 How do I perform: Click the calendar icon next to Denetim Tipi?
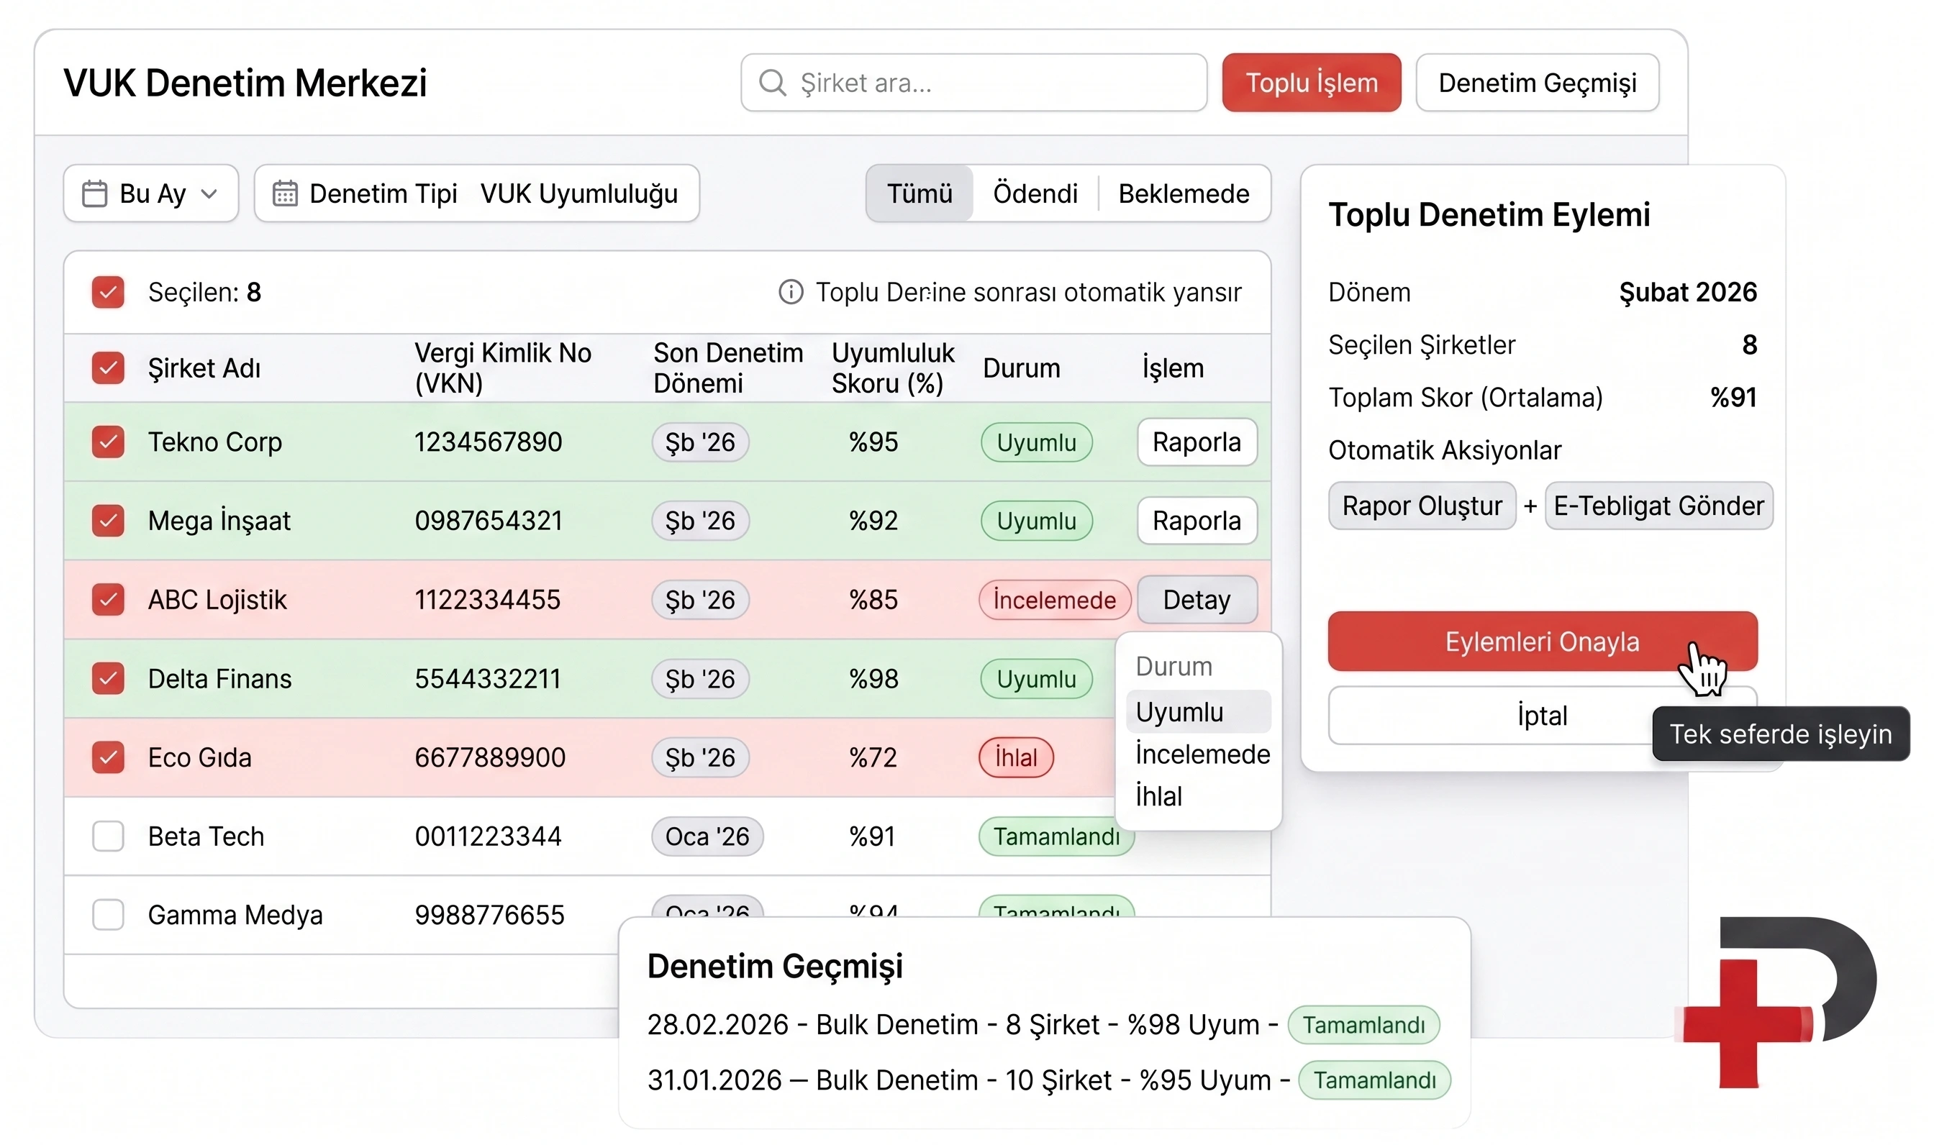click(285, 193)
